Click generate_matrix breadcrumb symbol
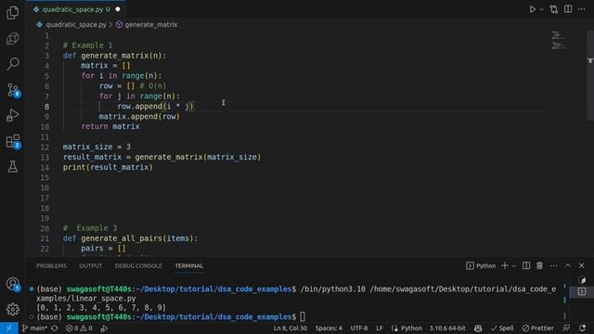 point(150,25)
